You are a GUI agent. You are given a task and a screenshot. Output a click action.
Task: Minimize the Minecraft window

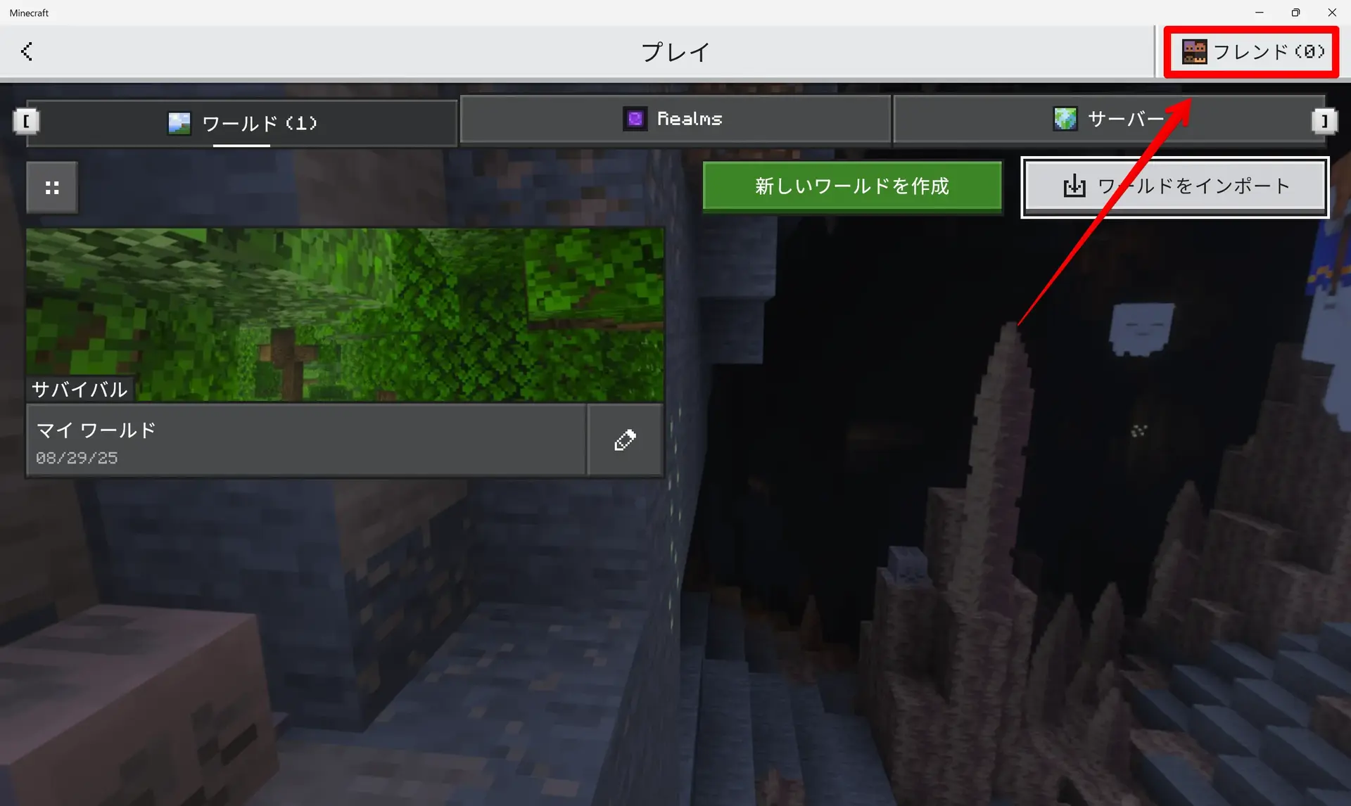[x=1260, y=13]
